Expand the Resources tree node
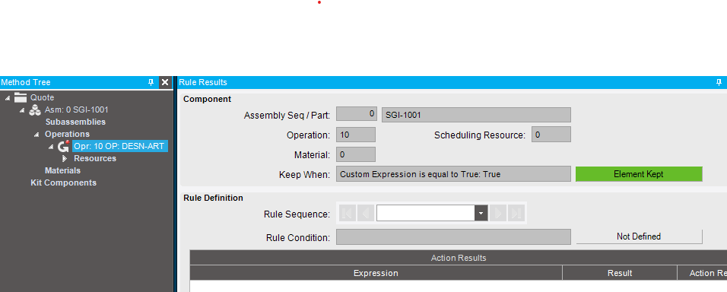 (x=65, y=158)
